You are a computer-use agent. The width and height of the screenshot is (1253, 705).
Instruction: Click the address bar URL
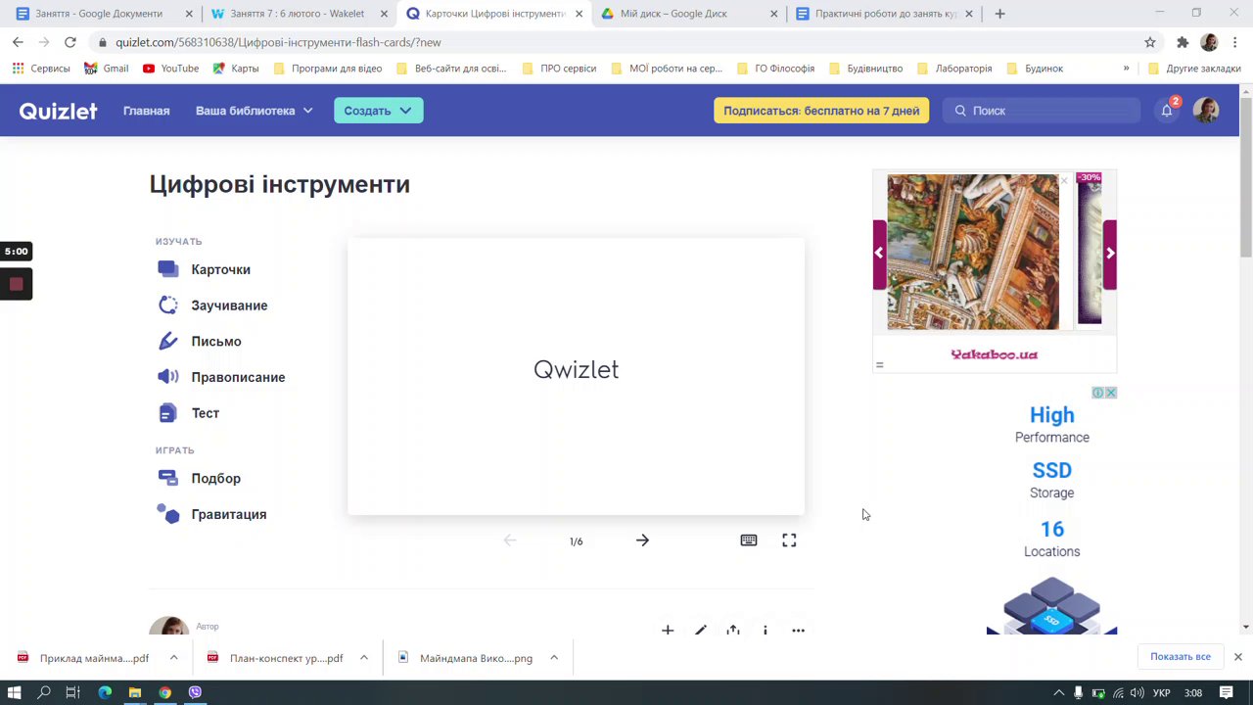click(278, 42)
